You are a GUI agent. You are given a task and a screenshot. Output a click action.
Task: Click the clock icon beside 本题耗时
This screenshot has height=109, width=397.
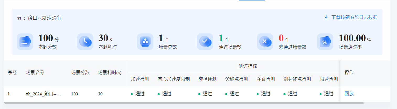[85, 42]
